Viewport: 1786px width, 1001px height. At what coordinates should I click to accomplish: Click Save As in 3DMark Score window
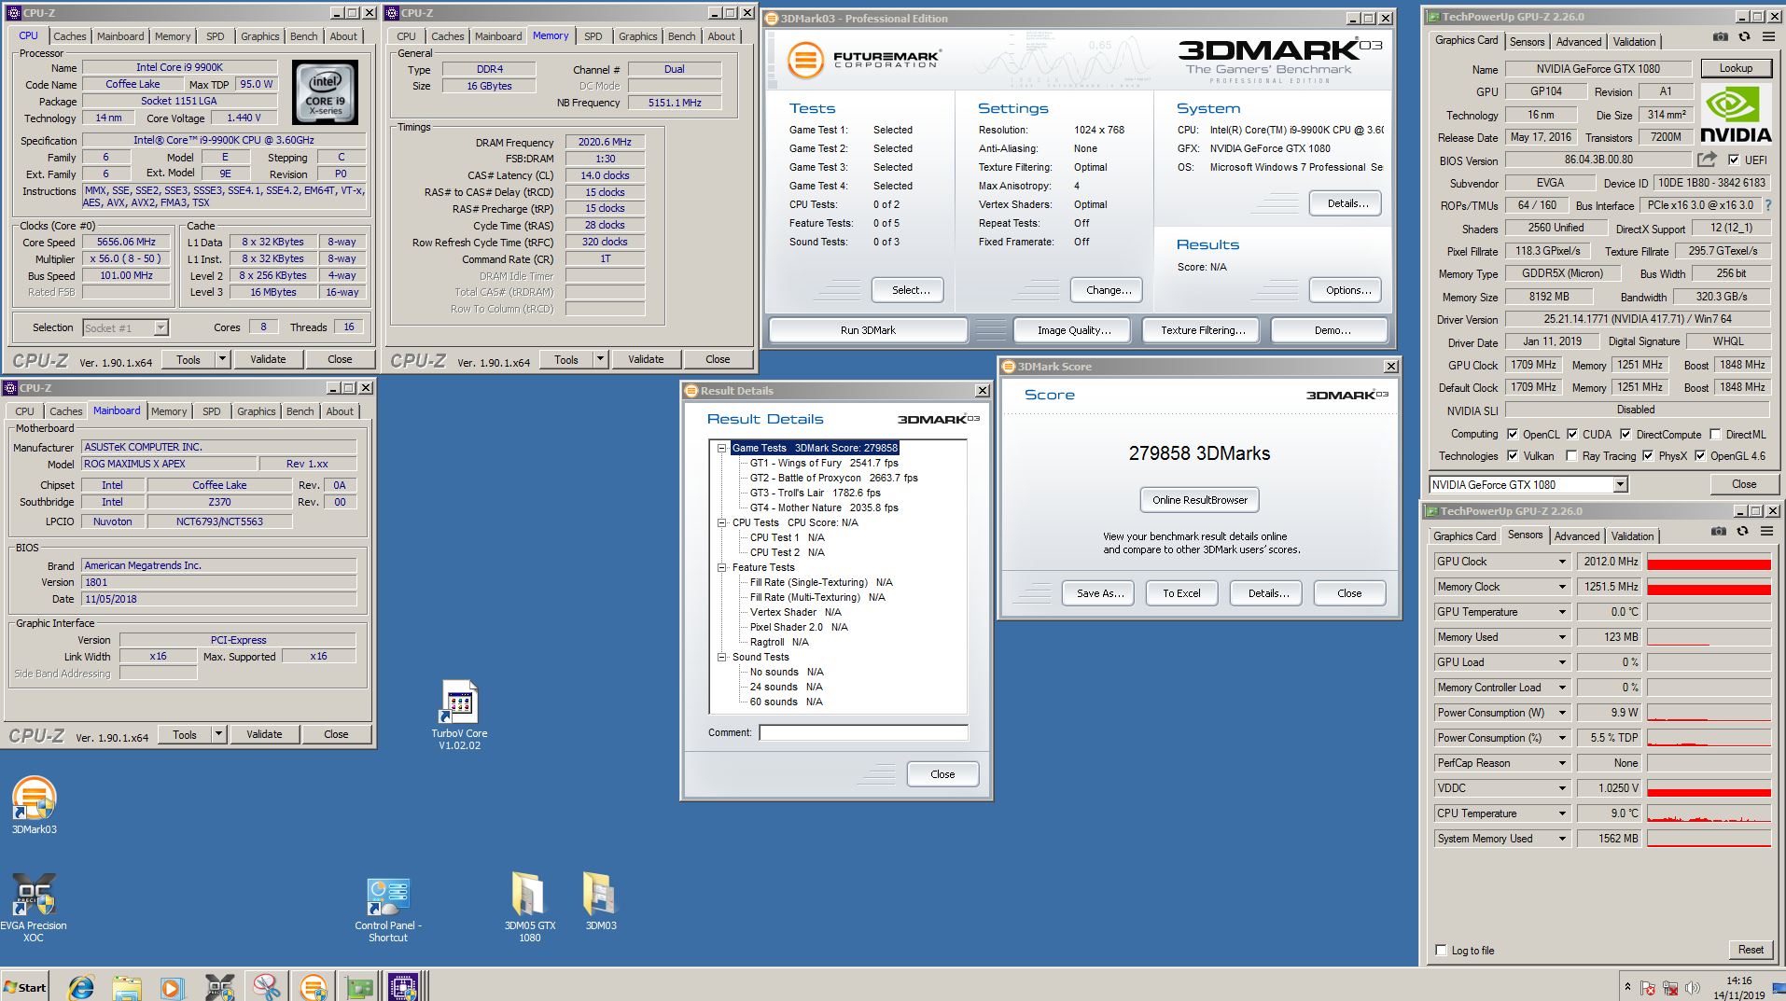point(1099,593)
